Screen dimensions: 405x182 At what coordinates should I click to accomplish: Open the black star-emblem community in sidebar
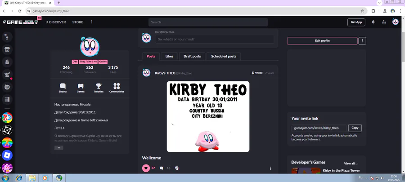[x=7, y=130]
